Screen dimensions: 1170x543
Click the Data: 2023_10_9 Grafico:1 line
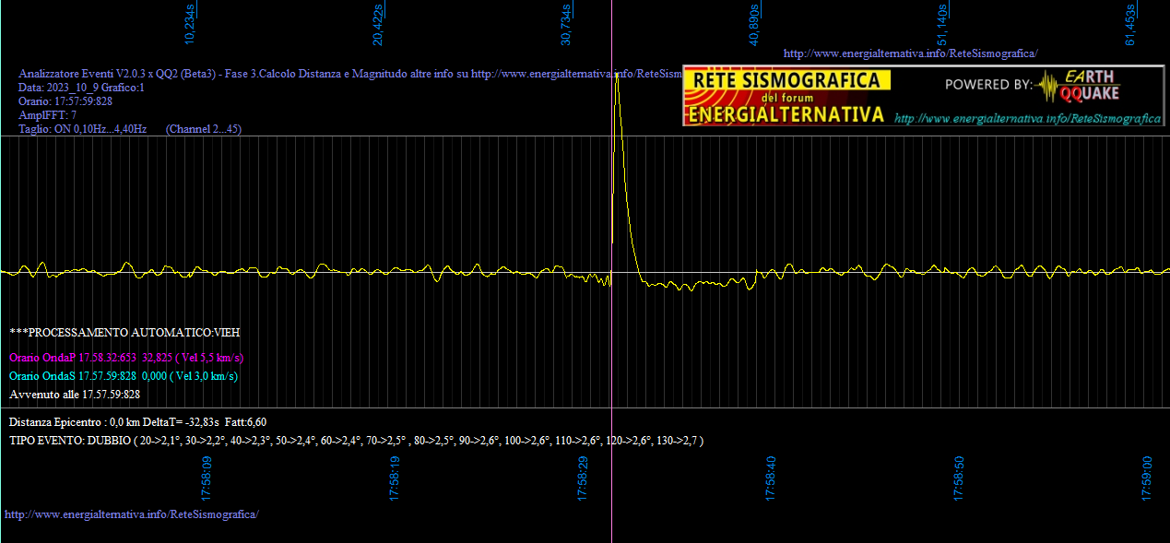point(82,88)
